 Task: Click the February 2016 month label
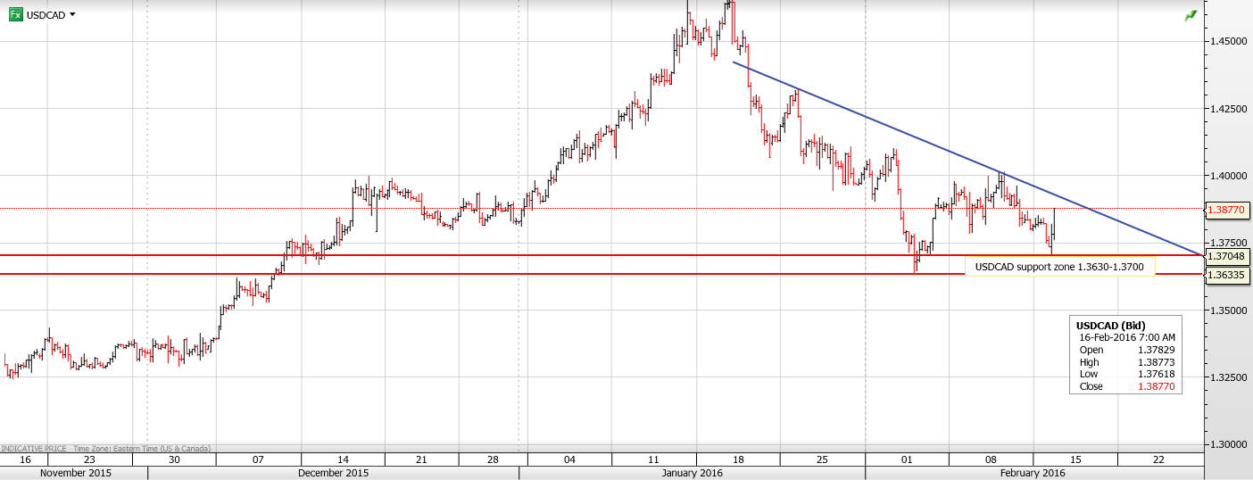click(1032, 473)
